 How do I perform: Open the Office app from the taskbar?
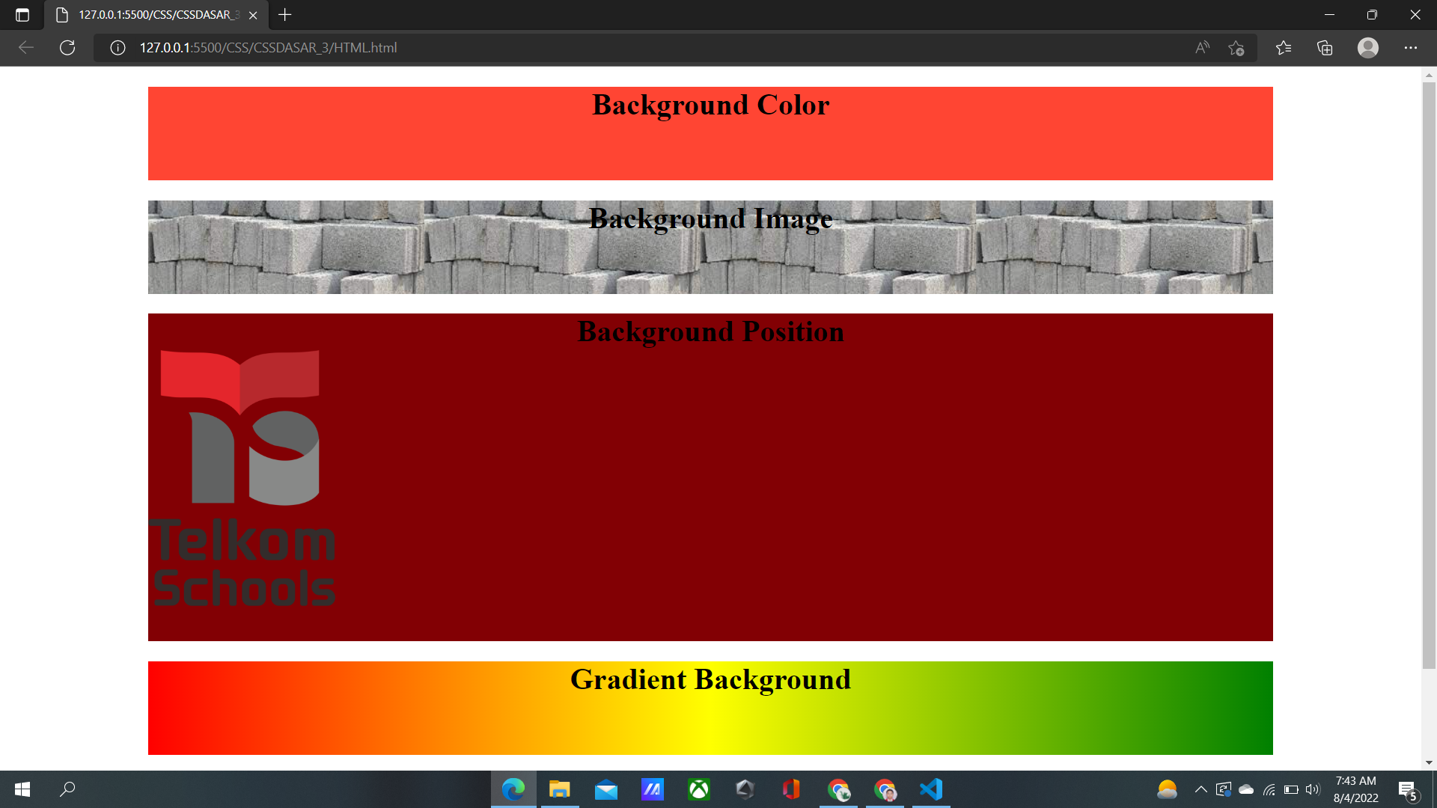pyautogui.click(x=791, y=789)
